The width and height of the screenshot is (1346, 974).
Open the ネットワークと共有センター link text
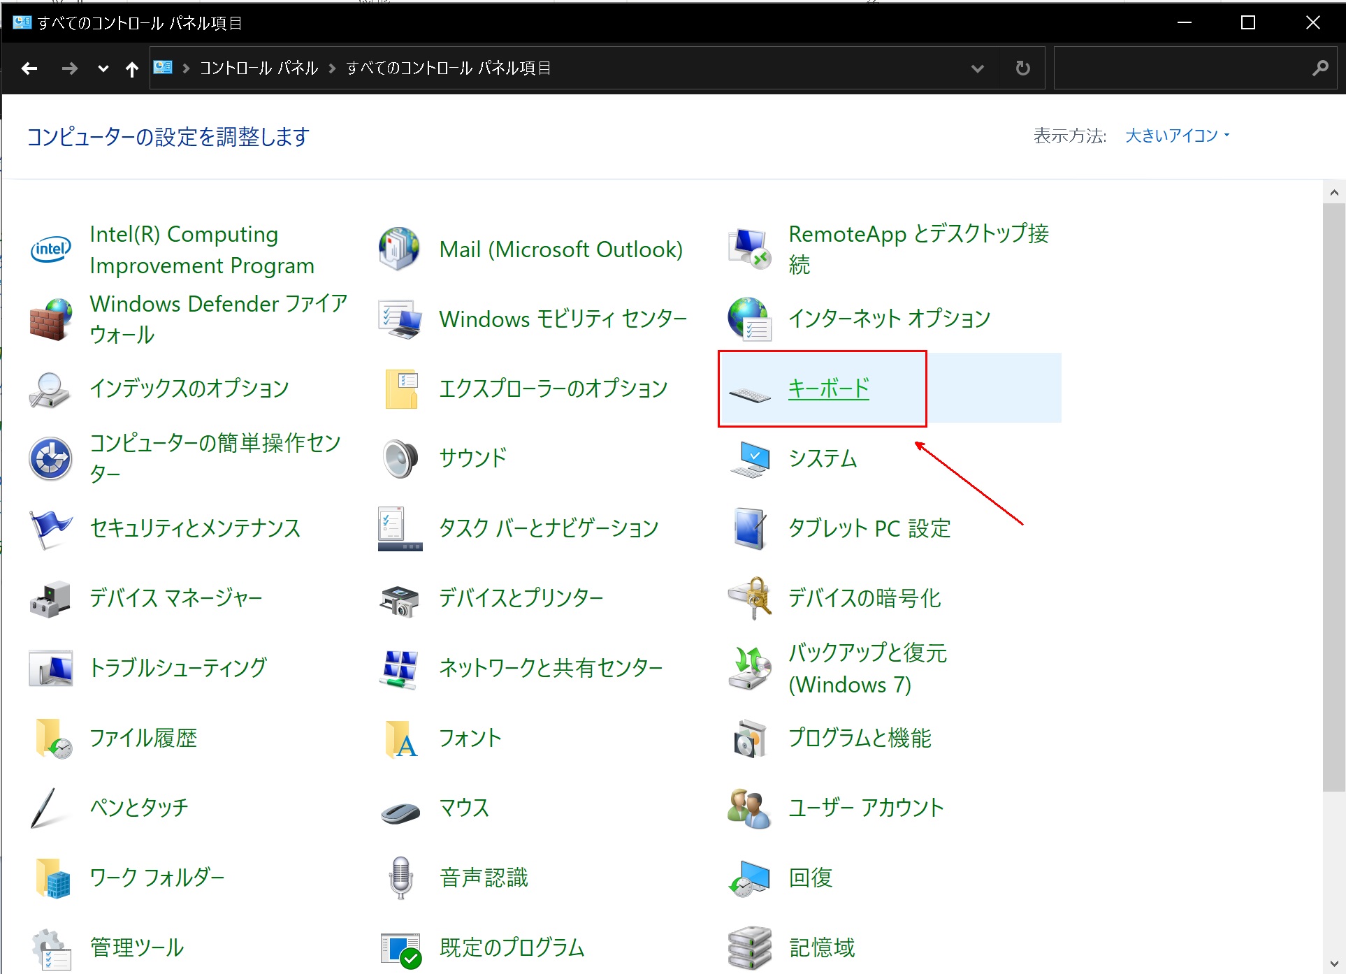click(551, 668)
